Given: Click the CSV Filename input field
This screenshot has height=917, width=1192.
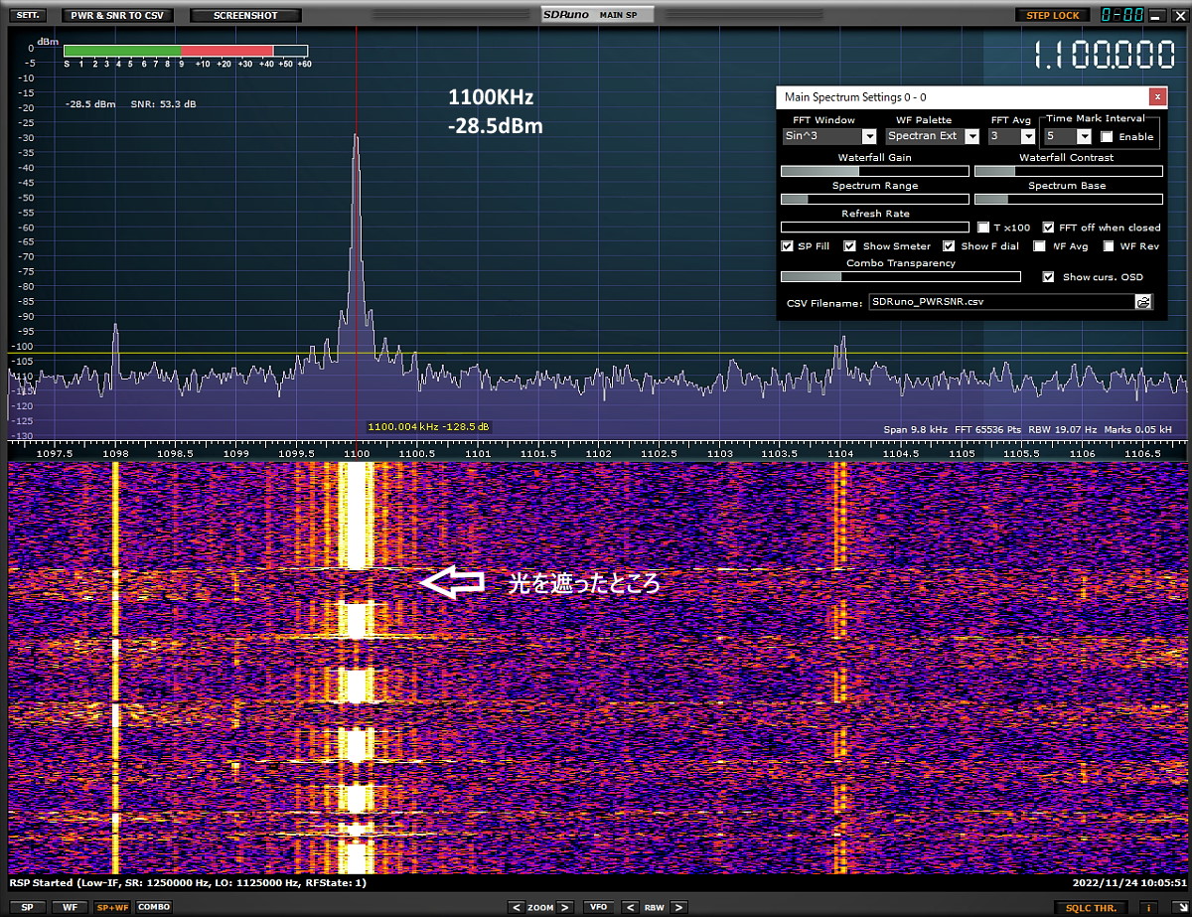Looking at the screenshot, I should coord(1000,302).
